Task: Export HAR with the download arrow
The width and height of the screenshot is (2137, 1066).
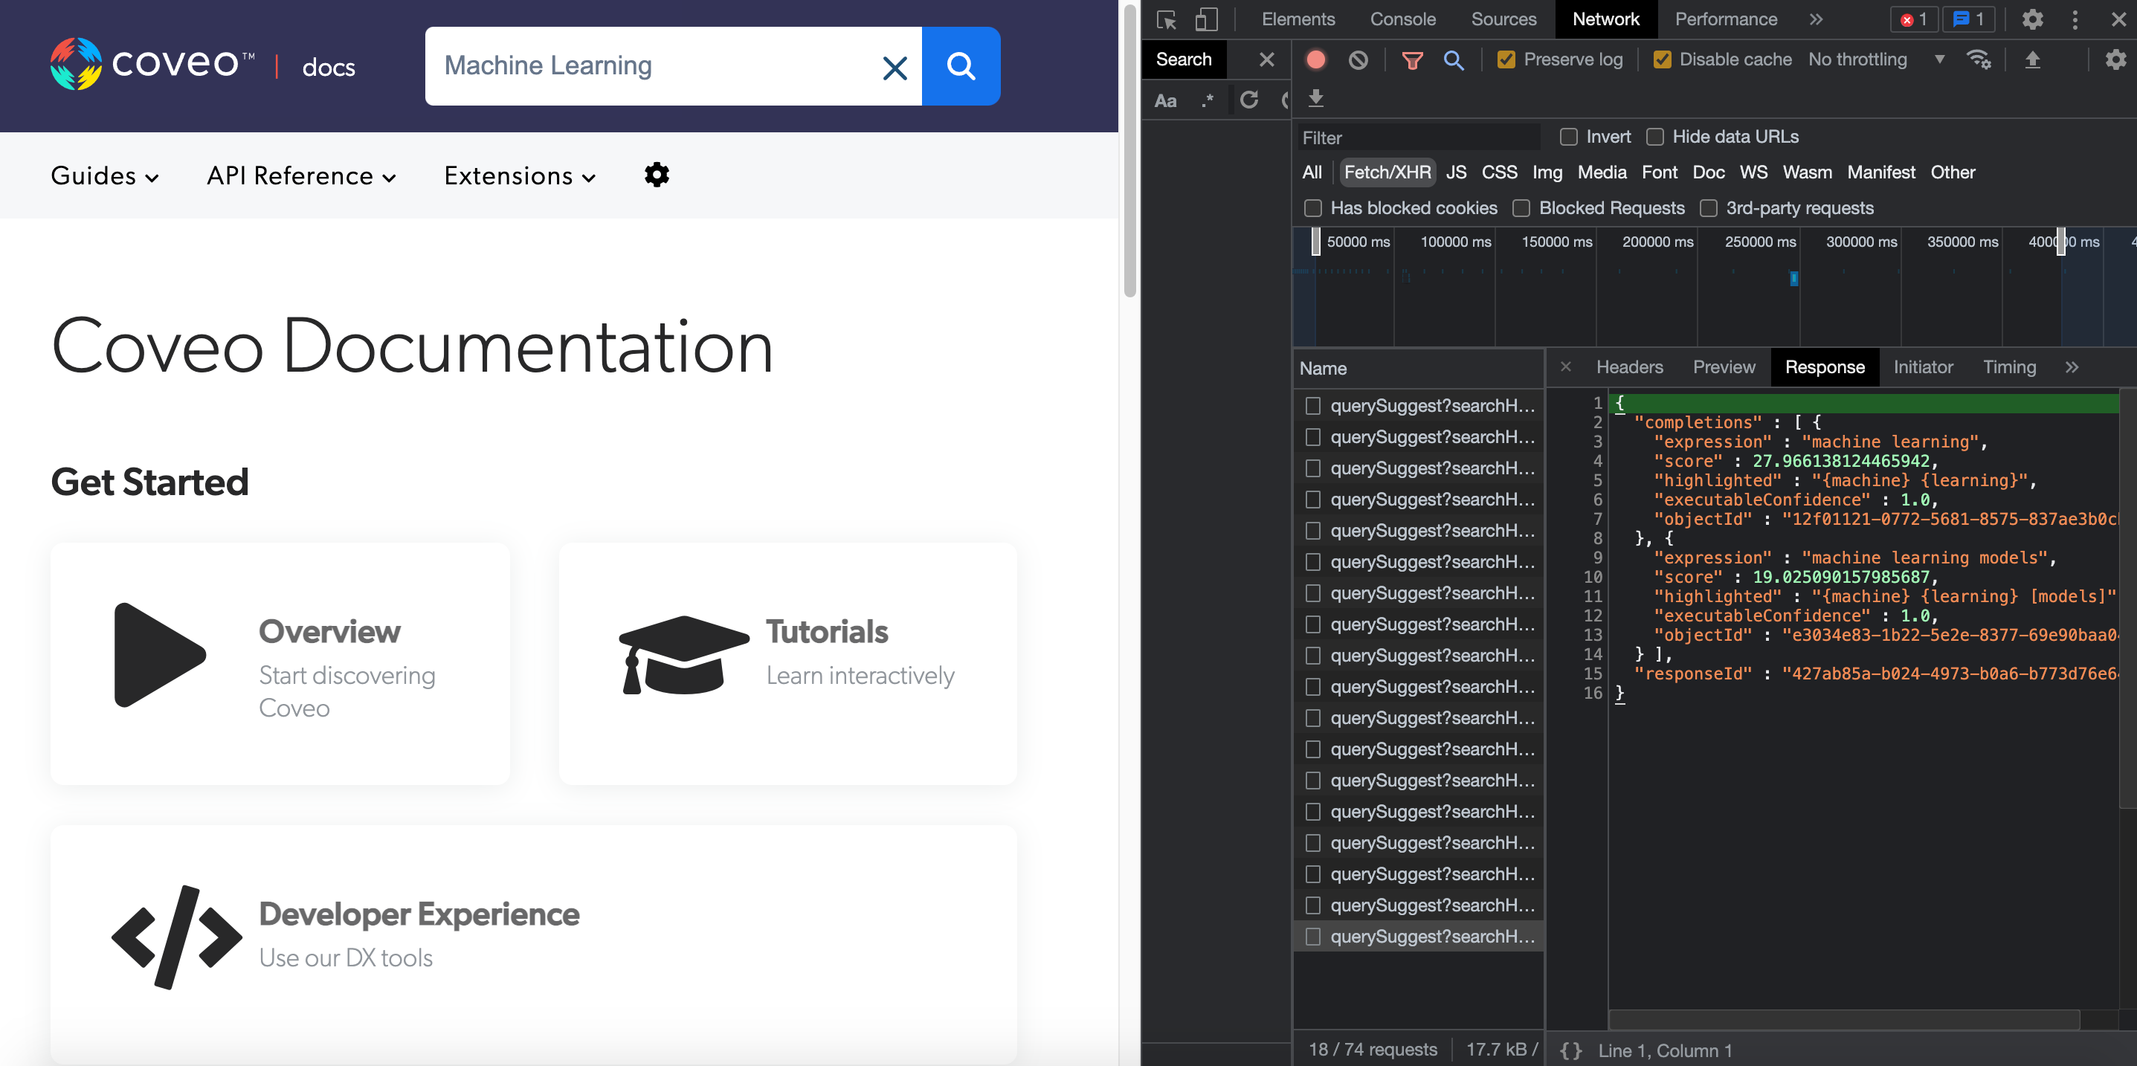Action: (x=1315, y=99)
